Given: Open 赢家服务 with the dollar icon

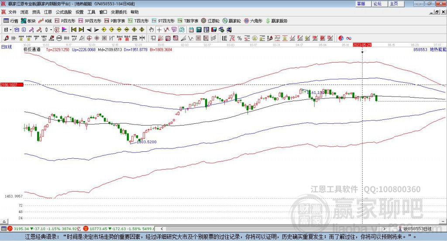Looking at the screenshot, I should pyautogui.click(x=276, y=21).
